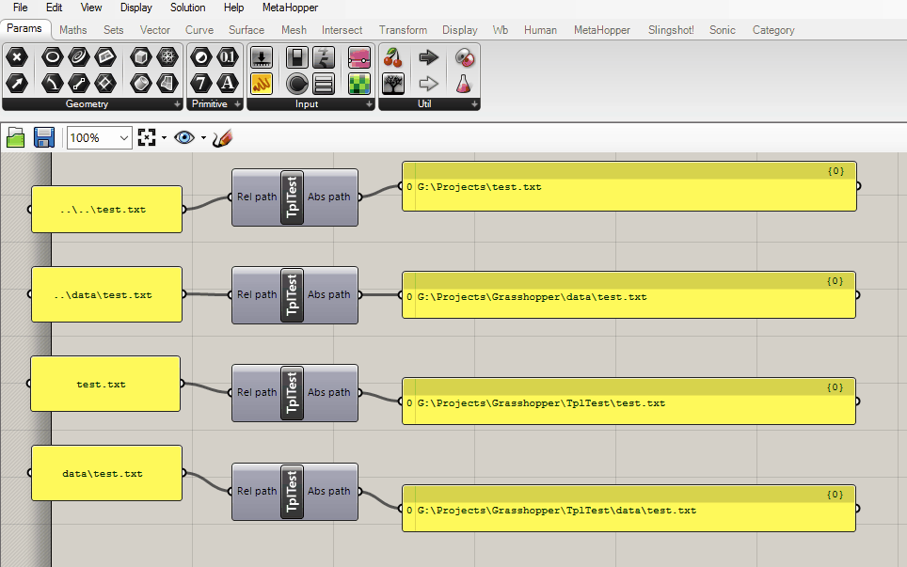Open the Solution menu
This screenshot has height=567, width=907.
click(187, 8)
